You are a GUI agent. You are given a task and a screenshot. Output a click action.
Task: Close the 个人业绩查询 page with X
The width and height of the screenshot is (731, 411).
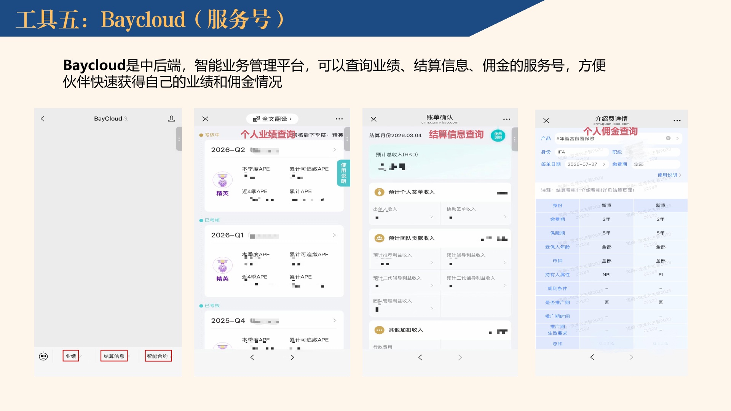tap(205, 119)
